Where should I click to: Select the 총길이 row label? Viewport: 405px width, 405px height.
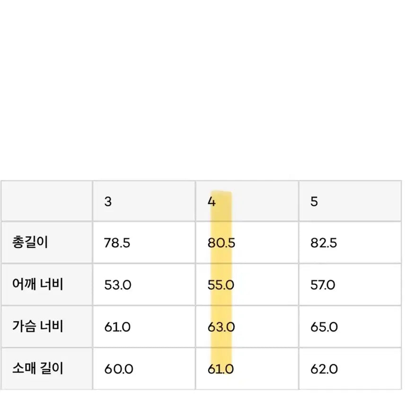pyautogui.click(x=31, y=243)
